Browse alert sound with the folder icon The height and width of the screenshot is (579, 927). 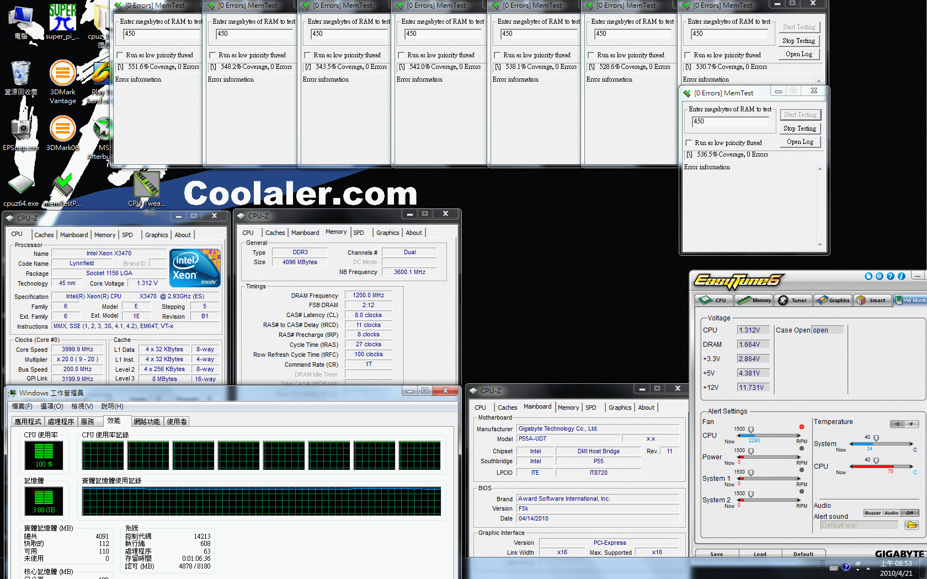click(x=912, y=525)
